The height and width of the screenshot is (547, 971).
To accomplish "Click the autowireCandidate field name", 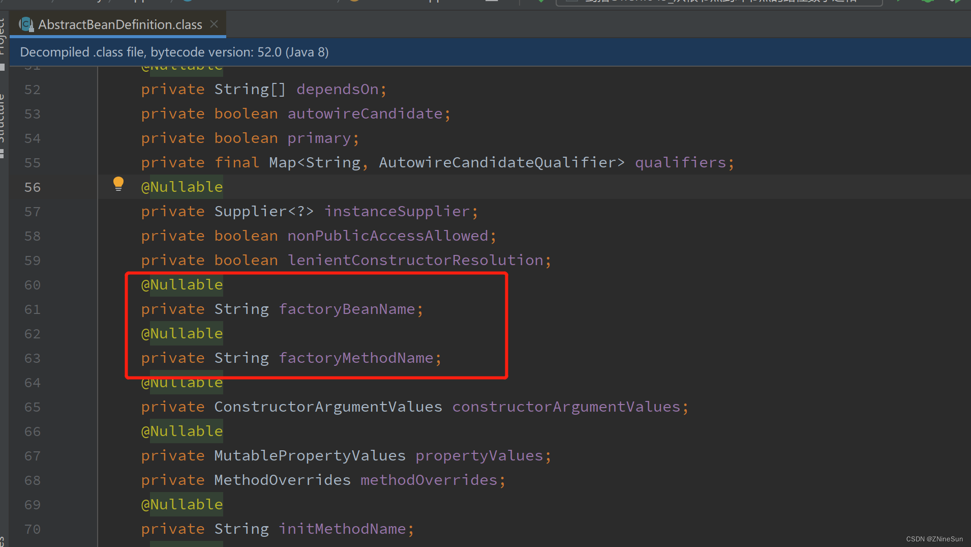I will tap(365, 114).
